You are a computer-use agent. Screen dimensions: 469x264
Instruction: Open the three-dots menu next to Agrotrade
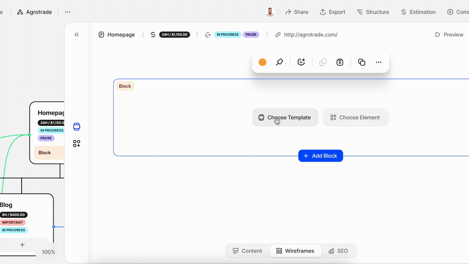[x=67, y=12]
